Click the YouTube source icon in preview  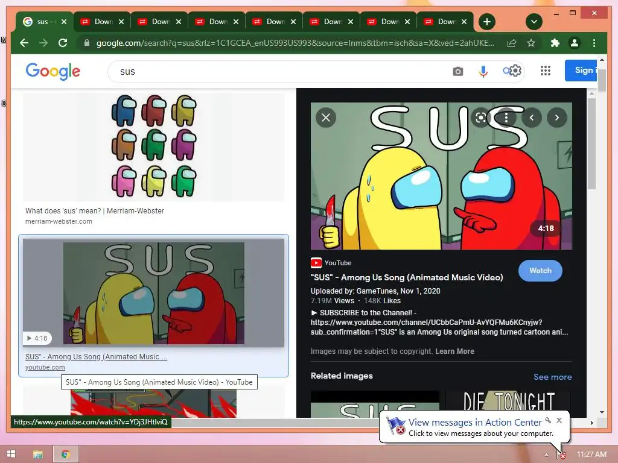316,263
